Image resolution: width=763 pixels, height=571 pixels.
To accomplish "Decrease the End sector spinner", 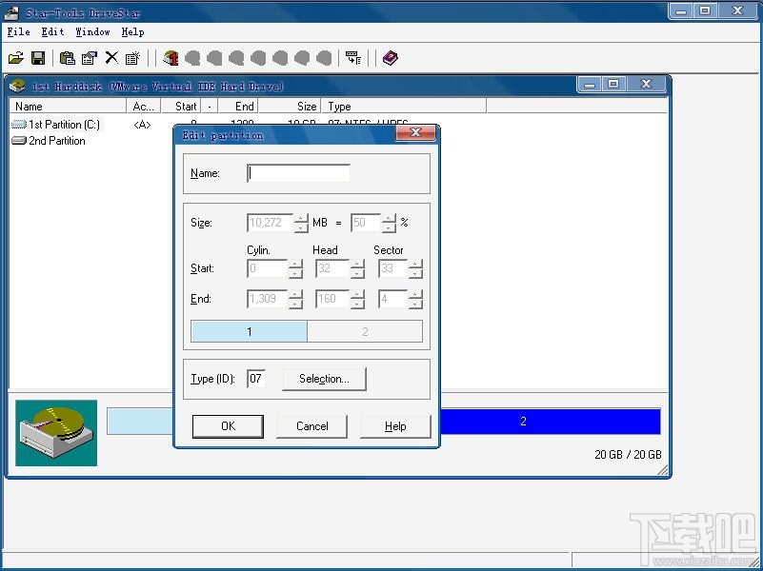I will click(415, 304).
